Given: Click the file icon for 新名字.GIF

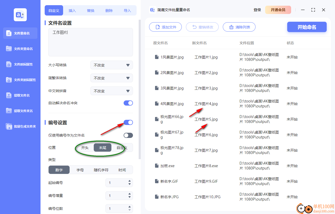Looking at the screenshot, I should click(x=157, y=181).
